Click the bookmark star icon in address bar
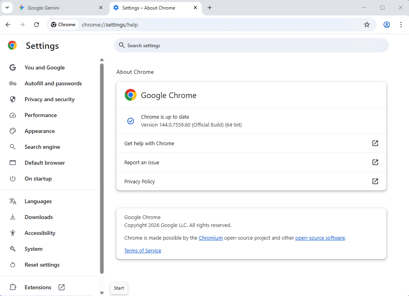The height and width of the screenshot is (296, 409). click(x=367, y=25)
